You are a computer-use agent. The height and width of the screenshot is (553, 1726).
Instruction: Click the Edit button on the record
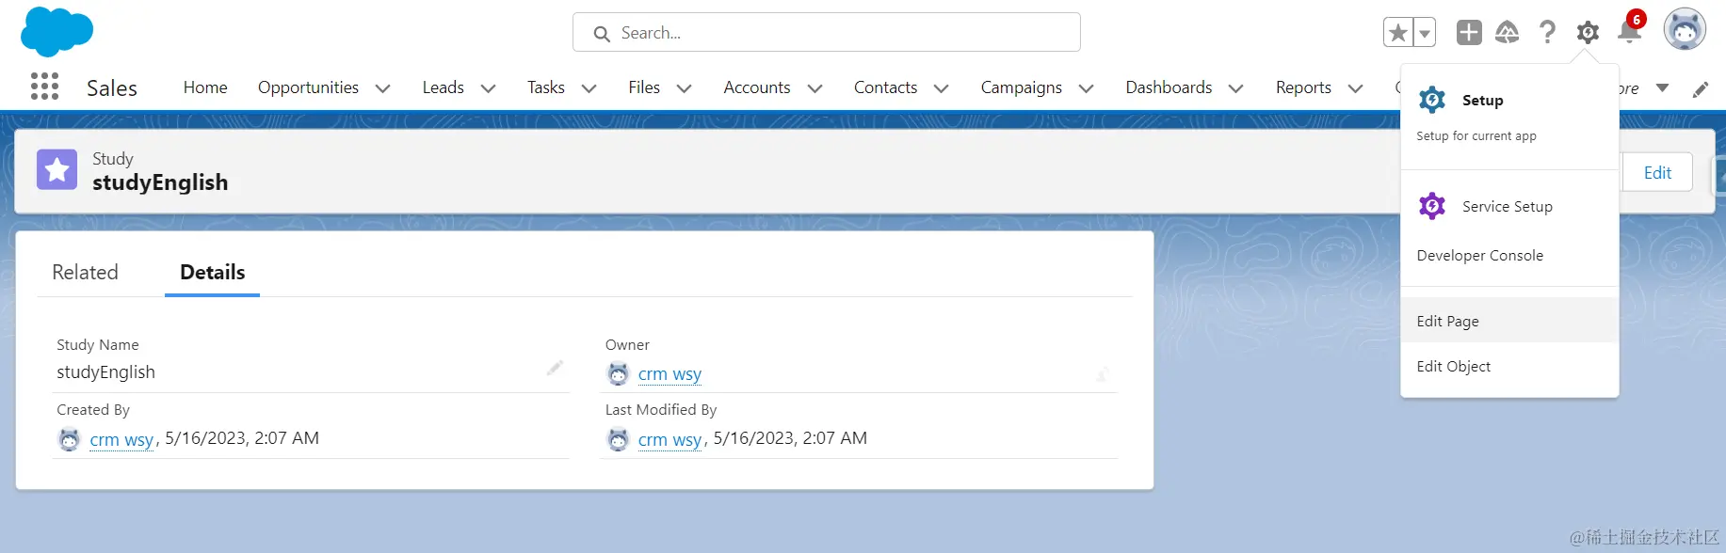[x=1657, y=172]
